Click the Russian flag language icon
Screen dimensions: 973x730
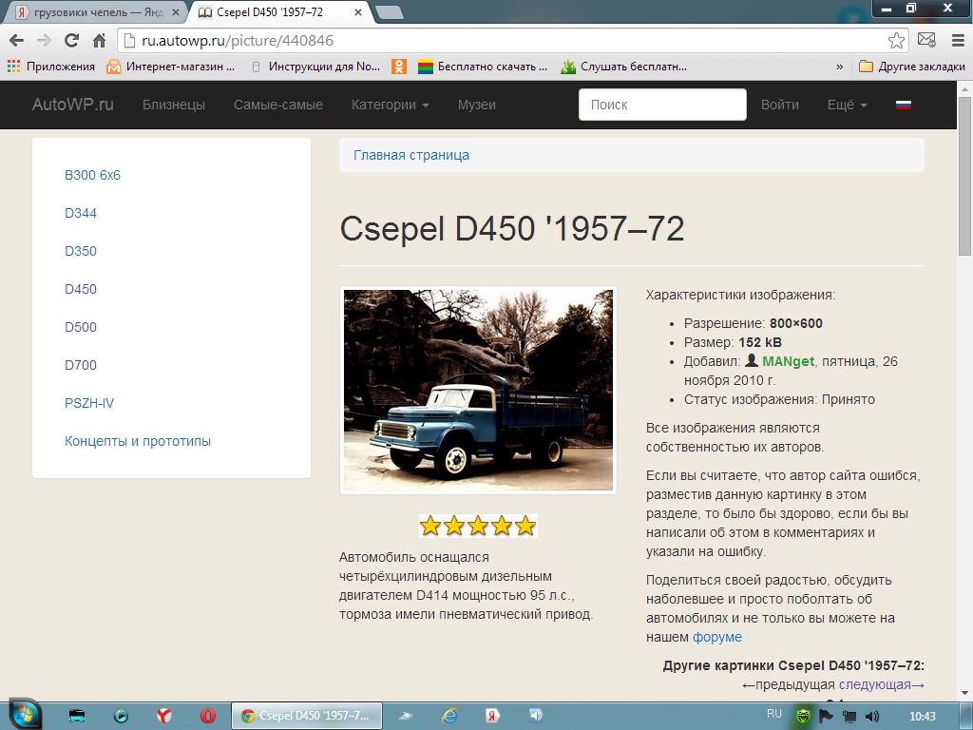click(903, 106)
